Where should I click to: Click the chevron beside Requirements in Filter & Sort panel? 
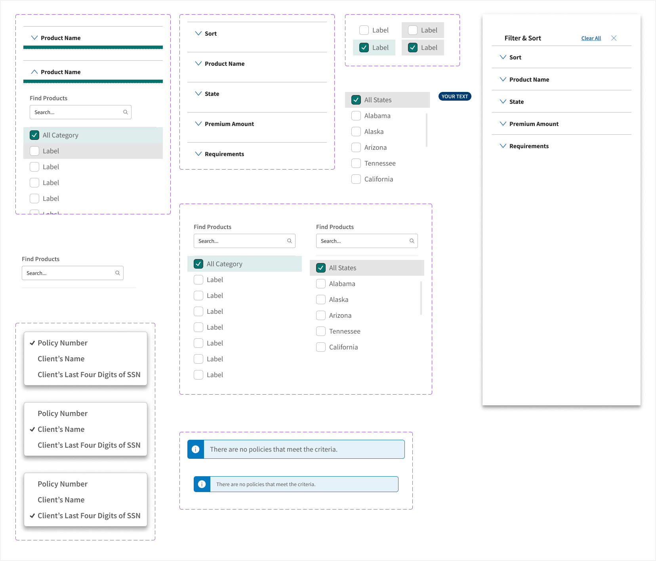click(x=503, y=146)
